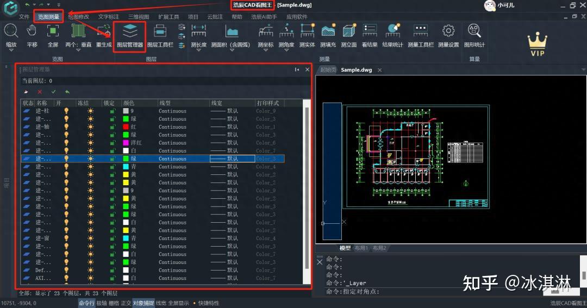Expand the dropdown arrow under 测角度

286,50
